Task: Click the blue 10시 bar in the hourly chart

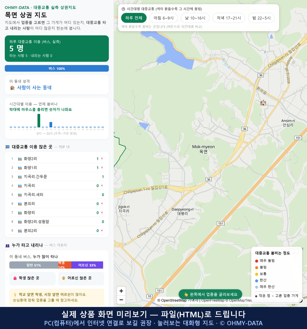Action: [x=51, y=125]
